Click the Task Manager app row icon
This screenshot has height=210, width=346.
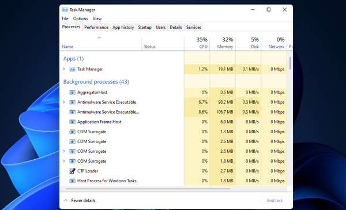tap(73, 69)
